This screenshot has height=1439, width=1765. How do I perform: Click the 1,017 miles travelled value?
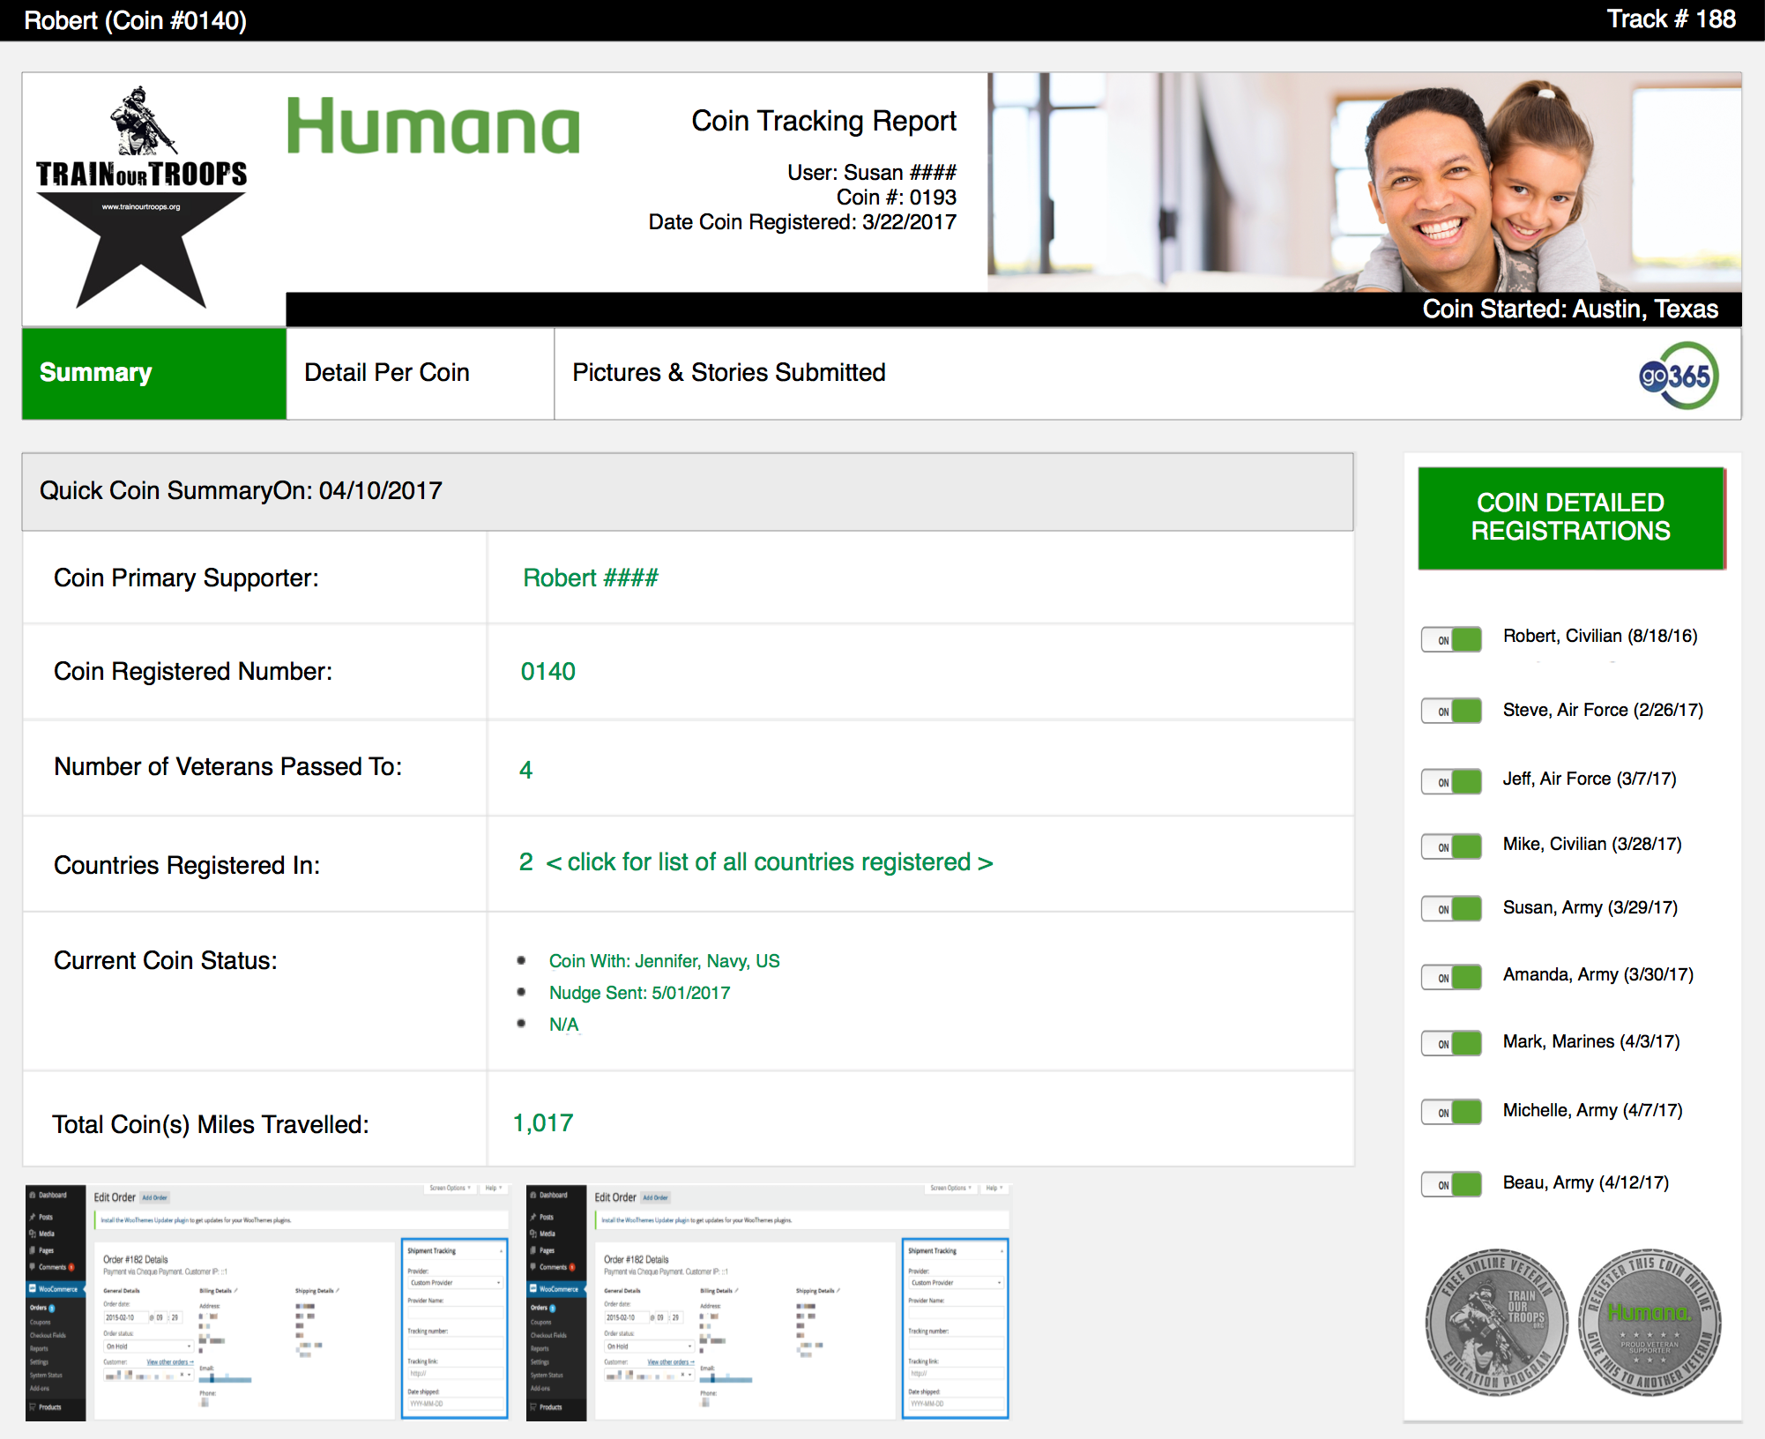pyautogui.click(x=543, y=1123)
